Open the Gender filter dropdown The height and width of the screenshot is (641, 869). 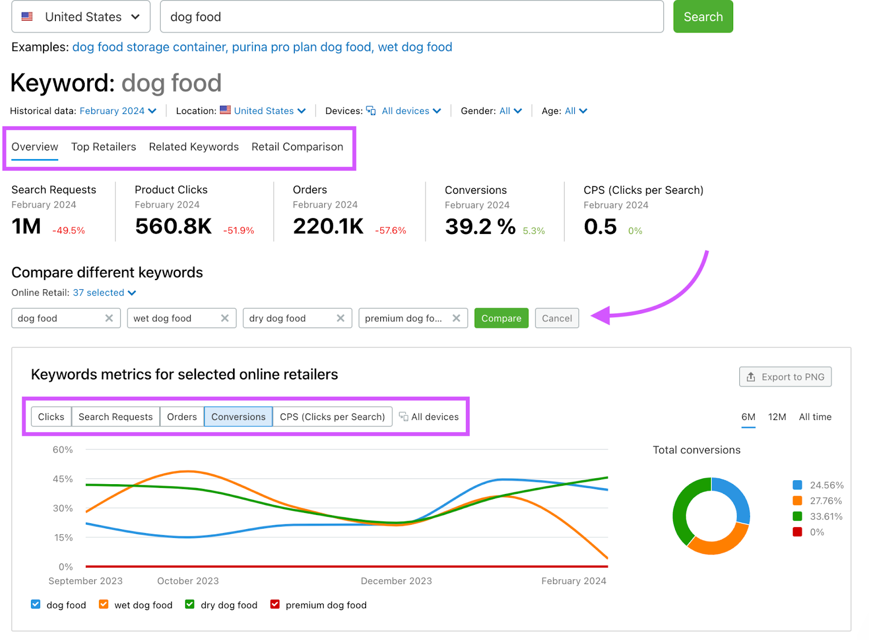510,111
